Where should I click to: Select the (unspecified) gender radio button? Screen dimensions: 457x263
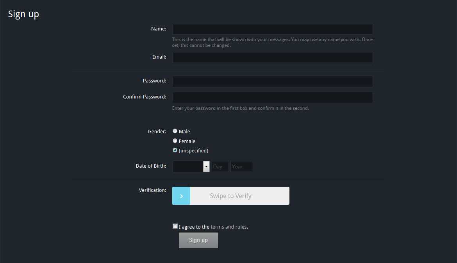tap(175, 150)
